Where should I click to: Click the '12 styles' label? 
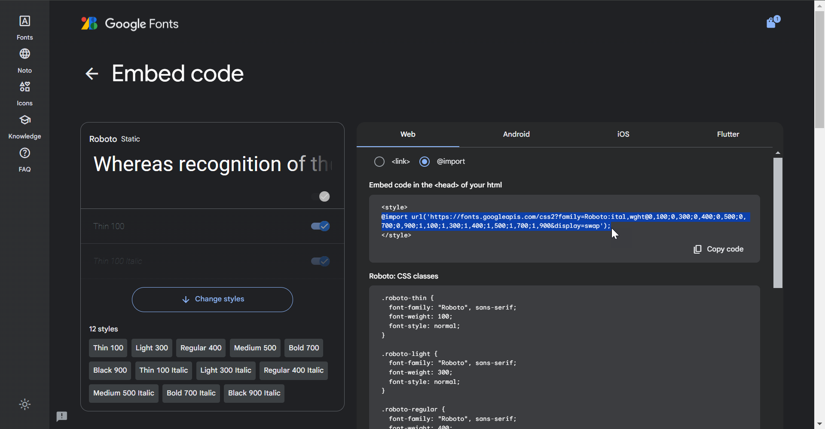(x=104, y=329)
